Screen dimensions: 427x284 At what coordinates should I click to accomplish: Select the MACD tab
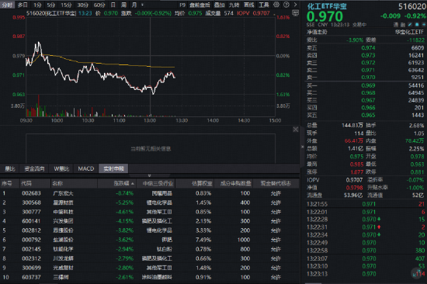click(86, 168)
